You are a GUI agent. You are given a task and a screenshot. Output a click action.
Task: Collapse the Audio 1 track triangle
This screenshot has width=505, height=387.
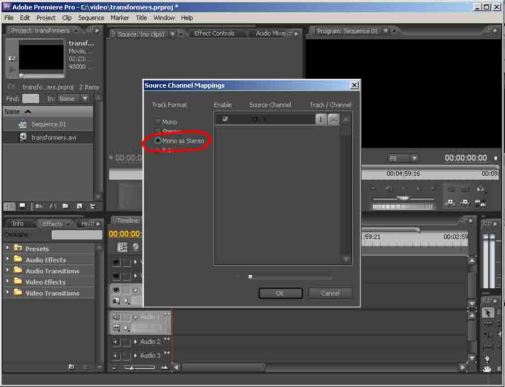pyautogui.click(x=135, y=317)
